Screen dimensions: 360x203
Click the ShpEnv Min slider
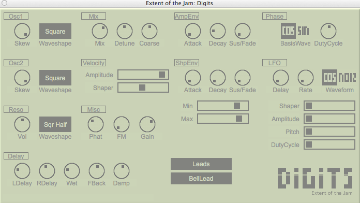223,106
